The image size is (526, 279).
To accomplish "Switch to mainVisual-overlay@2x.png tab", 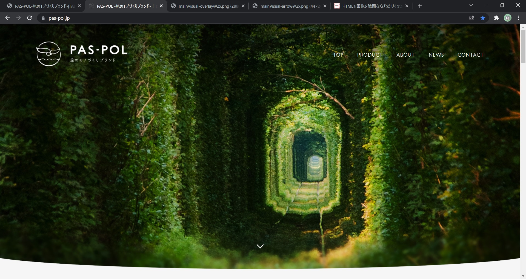I will tap(205, 6).
